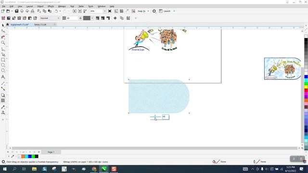Image resolution: width=308 pixels, height=173 pixels.
Task: Choose Uniform transparency type
Action: click(x=9, y=18)
